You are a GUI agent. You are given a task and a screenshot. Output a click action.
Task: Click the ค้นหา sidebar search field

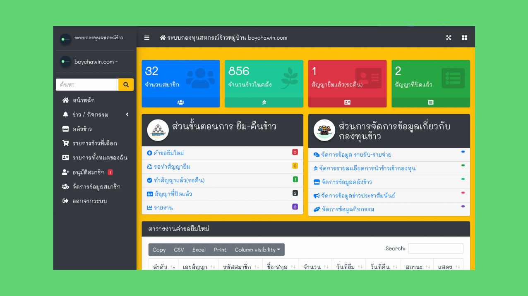87,84
